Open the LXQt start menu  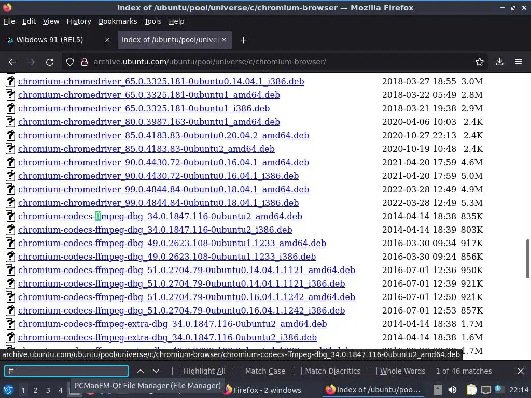click(x=8, y=390)
